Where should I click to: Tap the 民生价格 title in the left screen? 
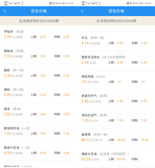[x=39, y=11]
